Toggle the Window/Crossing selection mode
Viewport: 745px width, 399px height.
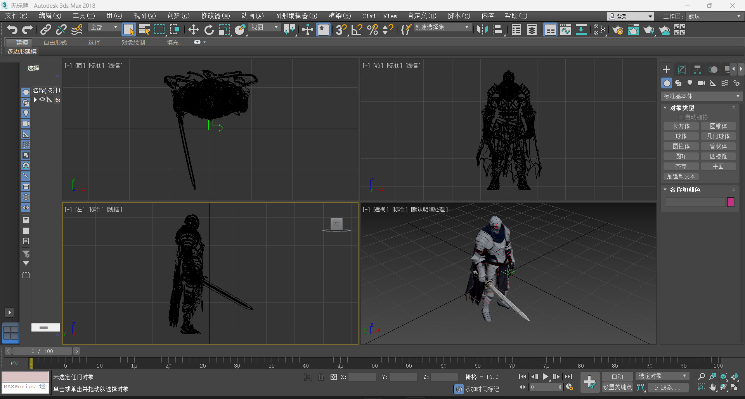[x=175, y=29]
